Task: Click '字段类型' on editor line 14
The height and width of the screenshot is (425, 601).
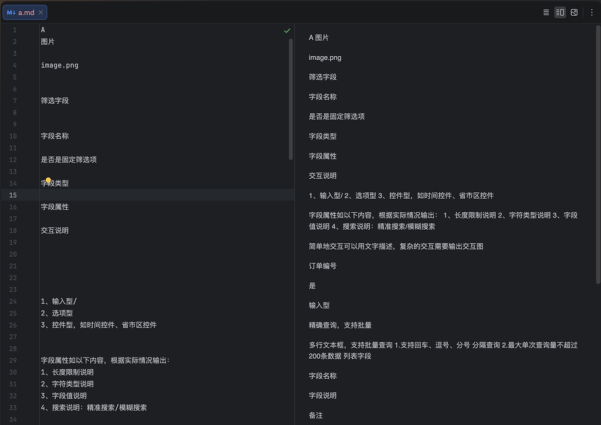Action: tap(55, 183)
